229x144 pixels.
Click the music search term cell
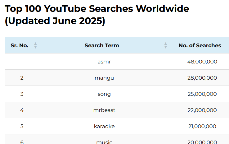tap(104, 142)
